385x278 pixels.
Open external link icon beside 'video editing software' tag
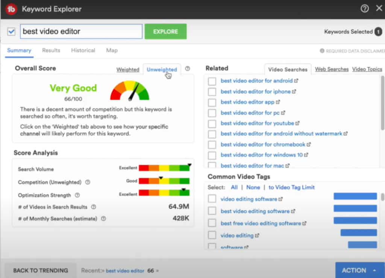280,199
